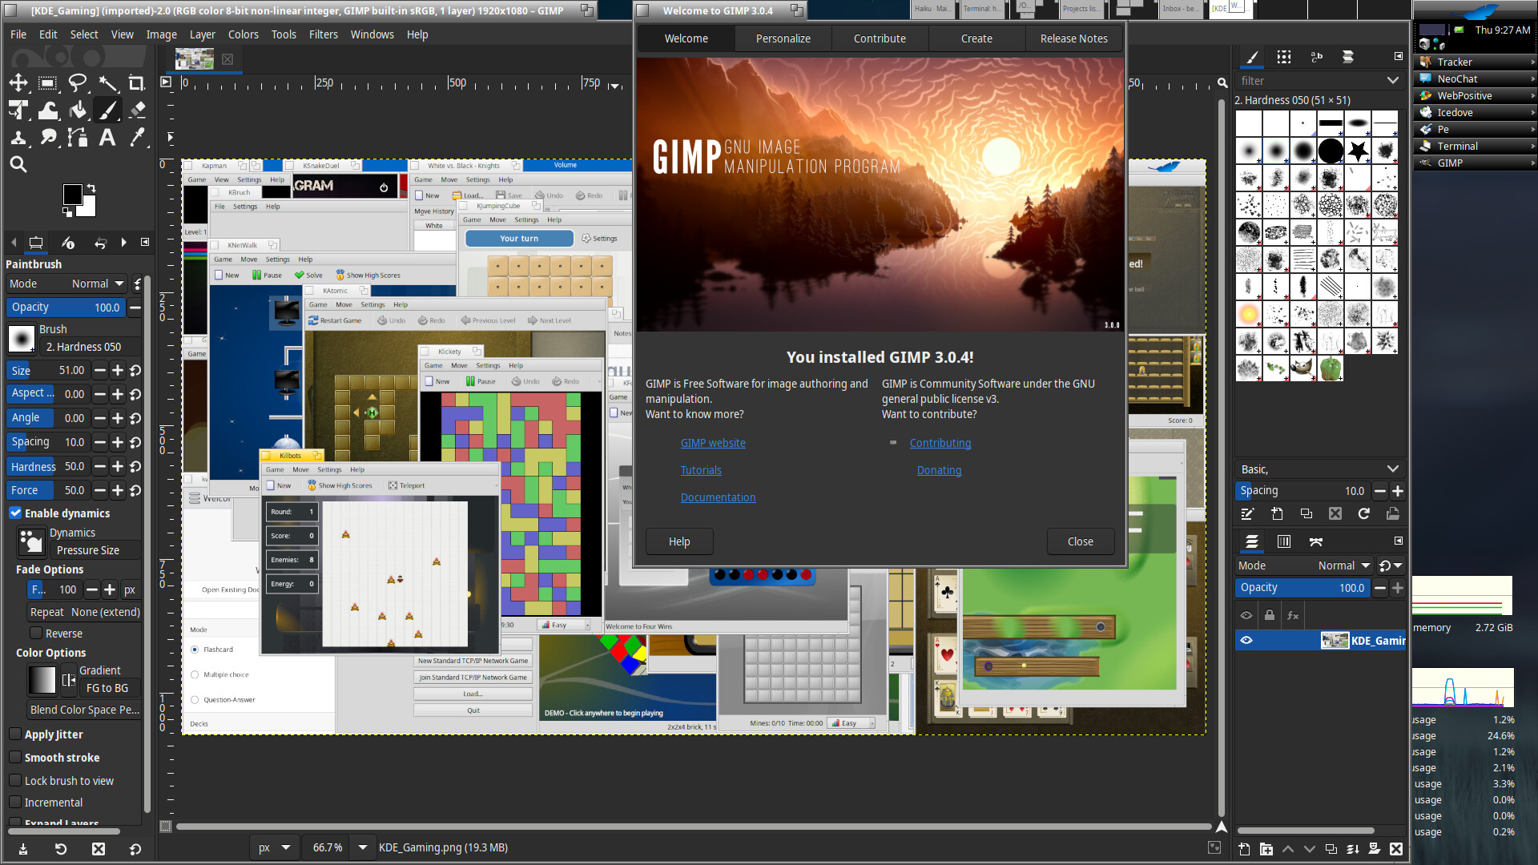
Task: Enable Lock brush to view checkbox
Action: coord(15,780)
